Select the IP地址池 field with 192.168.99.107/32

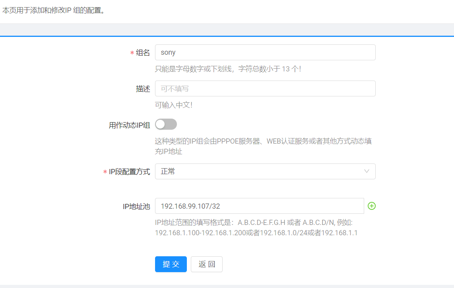(x=259, y=206)
